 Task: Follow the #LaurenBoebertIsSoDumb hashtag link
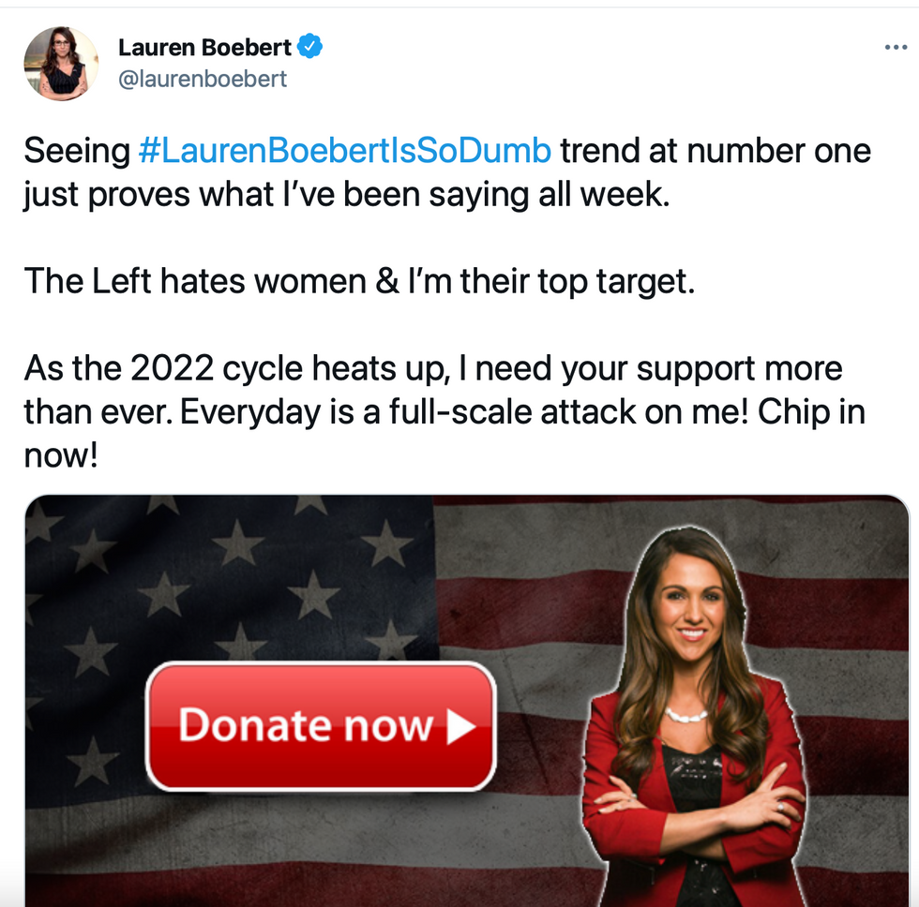point(345,151)
